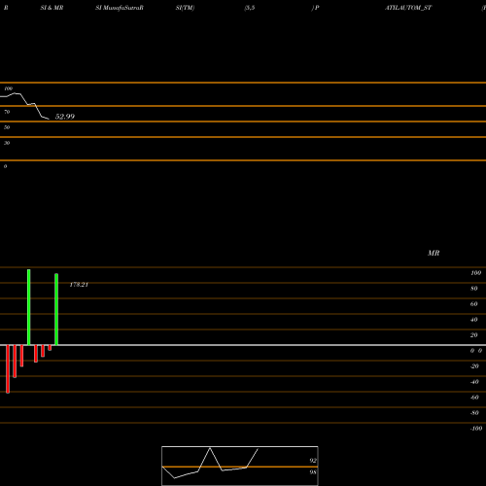Click the end of the white RSI line
This screenshot has height=486, width=486.
coord(49,119)
